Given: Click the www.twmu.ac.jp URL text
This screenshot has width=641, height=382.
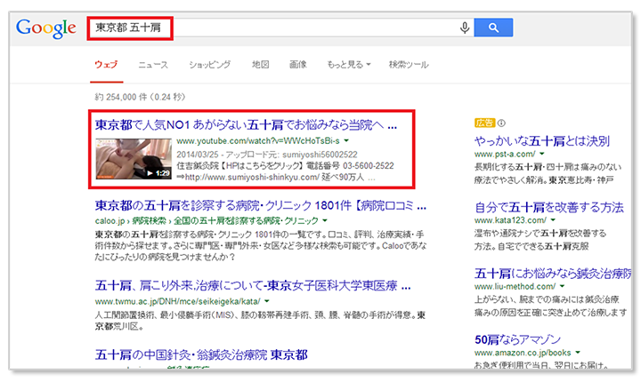Looking at the screenshot, I should [x=177, y=301].
